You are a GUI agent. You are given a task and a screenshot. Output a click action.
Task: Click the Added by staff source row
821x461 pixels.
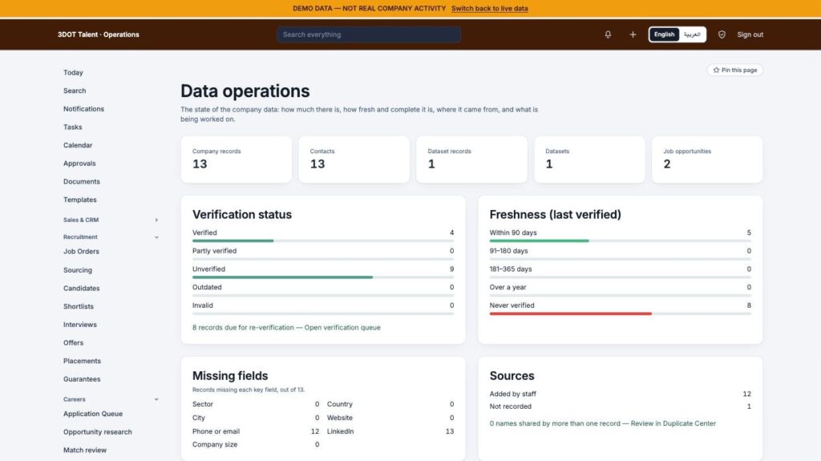tap(621, 394)
